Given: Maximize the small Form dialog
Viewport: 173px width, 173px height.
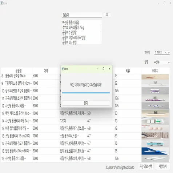Looking at the screenshot, I should click(x=104, y=69).
